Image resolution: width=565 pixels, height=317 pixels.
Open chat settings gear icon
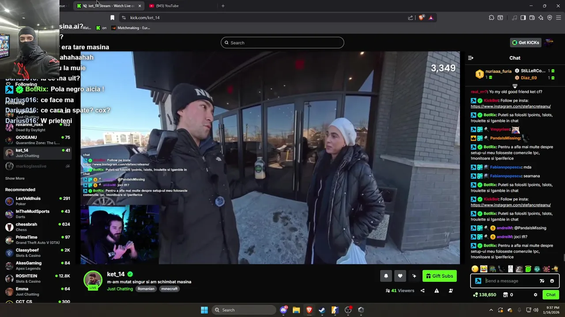tap(535, 295)
